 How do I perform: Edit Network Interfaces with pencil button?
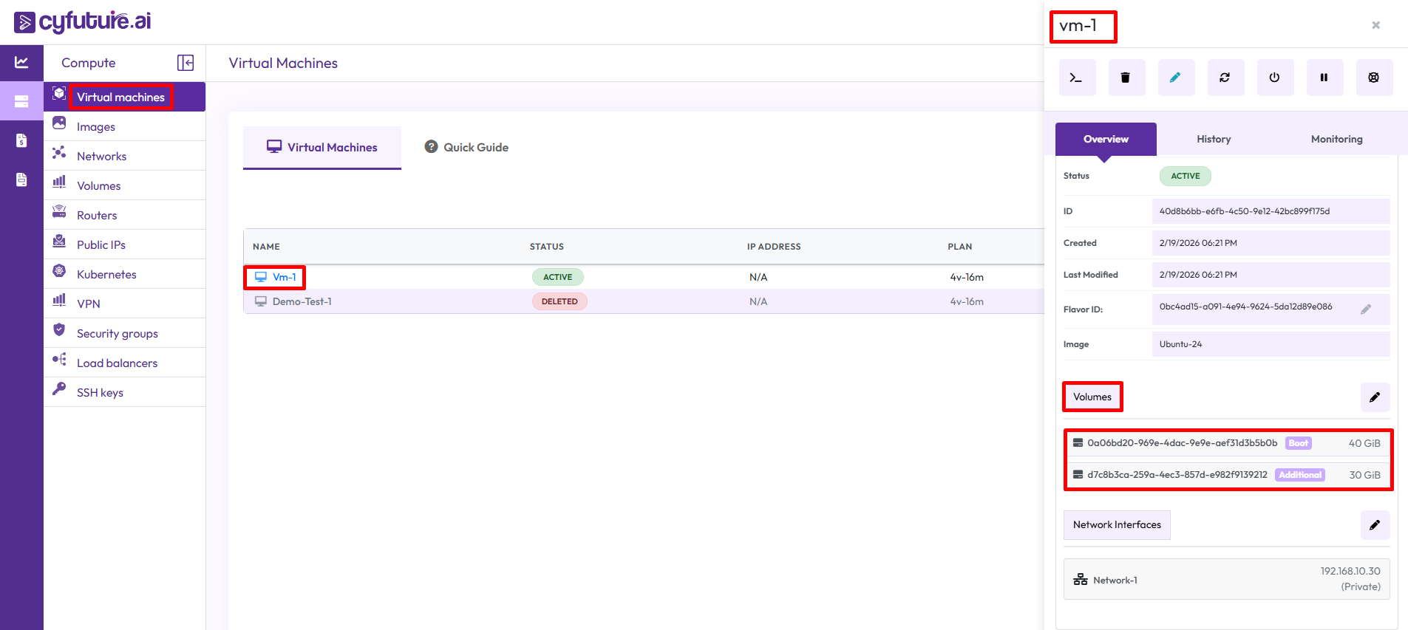coord(1374,525)
